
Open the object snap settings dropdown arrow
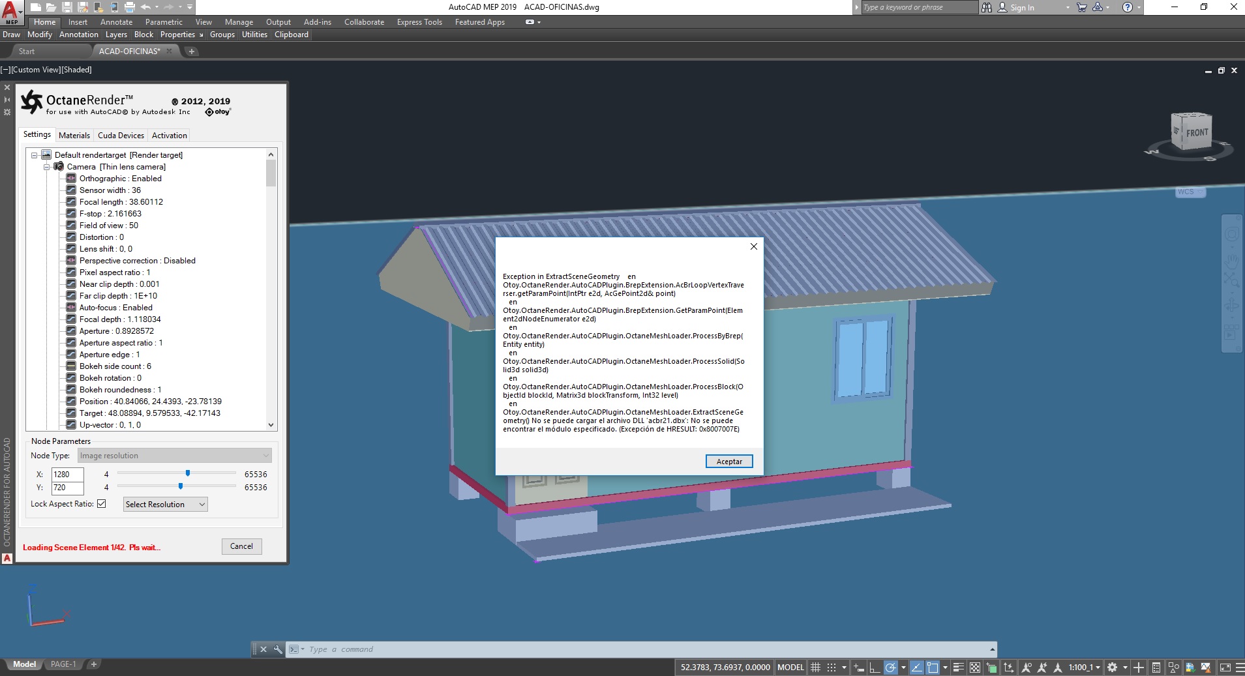(945, 667)
